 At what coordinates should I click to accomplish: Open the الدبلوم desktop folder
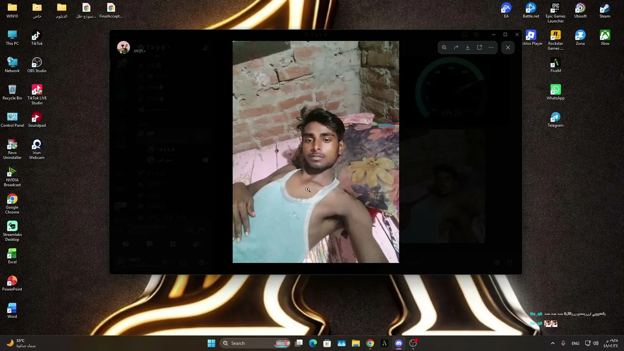pyautogui.click(x=61, y=11)
